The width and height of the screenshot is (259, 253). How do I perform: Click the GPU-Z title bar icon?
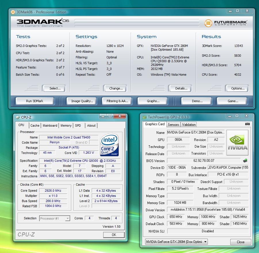pyautogui.click(x=145, y=117)
